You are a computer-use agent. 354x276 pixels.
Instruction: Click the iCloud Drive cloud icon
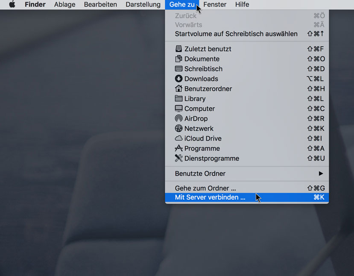coord(178,138)
